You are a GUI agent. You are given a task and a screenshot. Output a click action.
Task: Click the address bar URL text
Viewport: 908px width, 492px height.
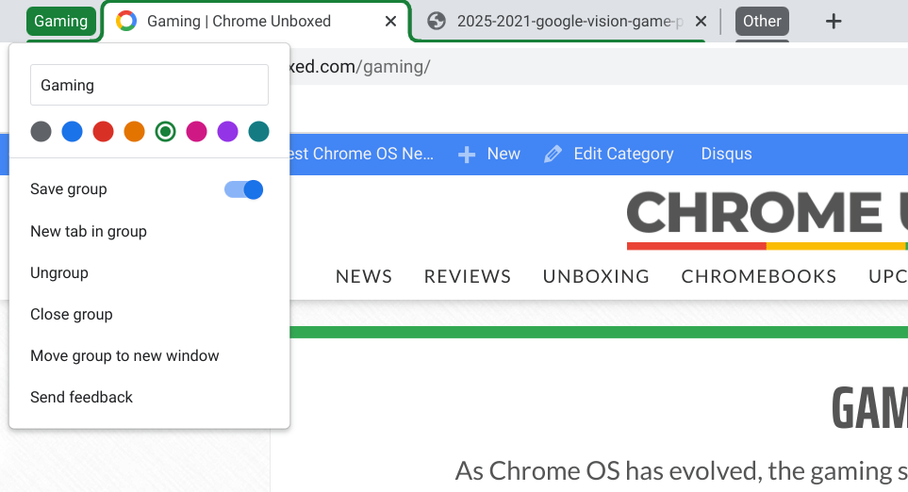tap(359, 67)
